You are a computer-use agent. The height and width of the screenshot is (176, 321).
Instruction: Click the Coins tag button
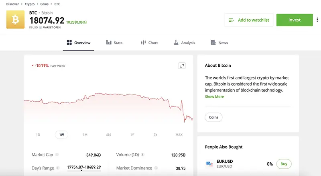[x=213, y=117]
